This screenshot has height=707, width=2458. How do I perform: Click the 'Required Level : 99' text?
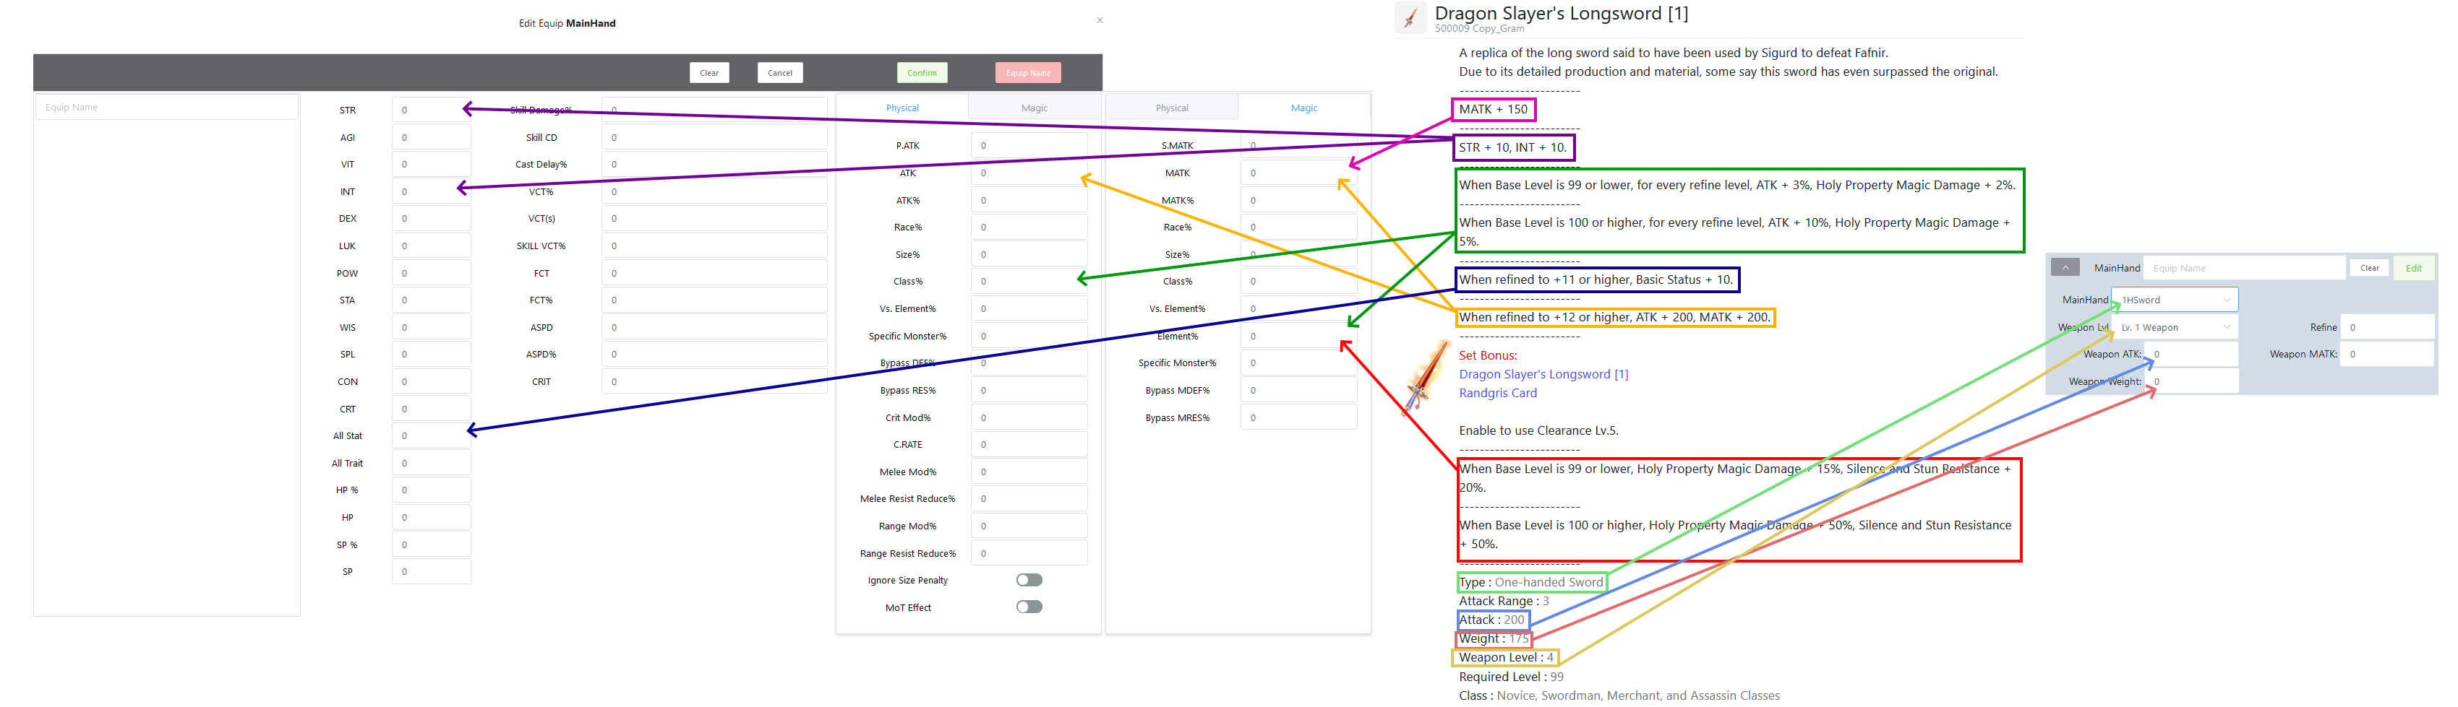(1510, 677)
